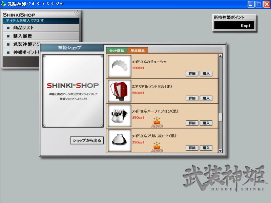Buy メイドさんカチューシャ with 購入 button
271x203 pixels.
click(206, 73)
